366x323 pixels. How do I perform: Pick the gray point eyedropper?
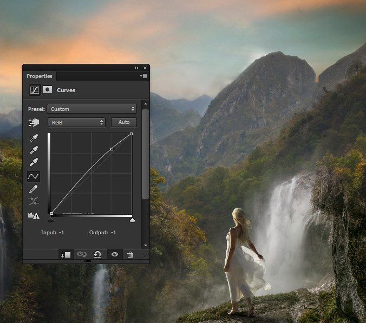tap(34, 150)
